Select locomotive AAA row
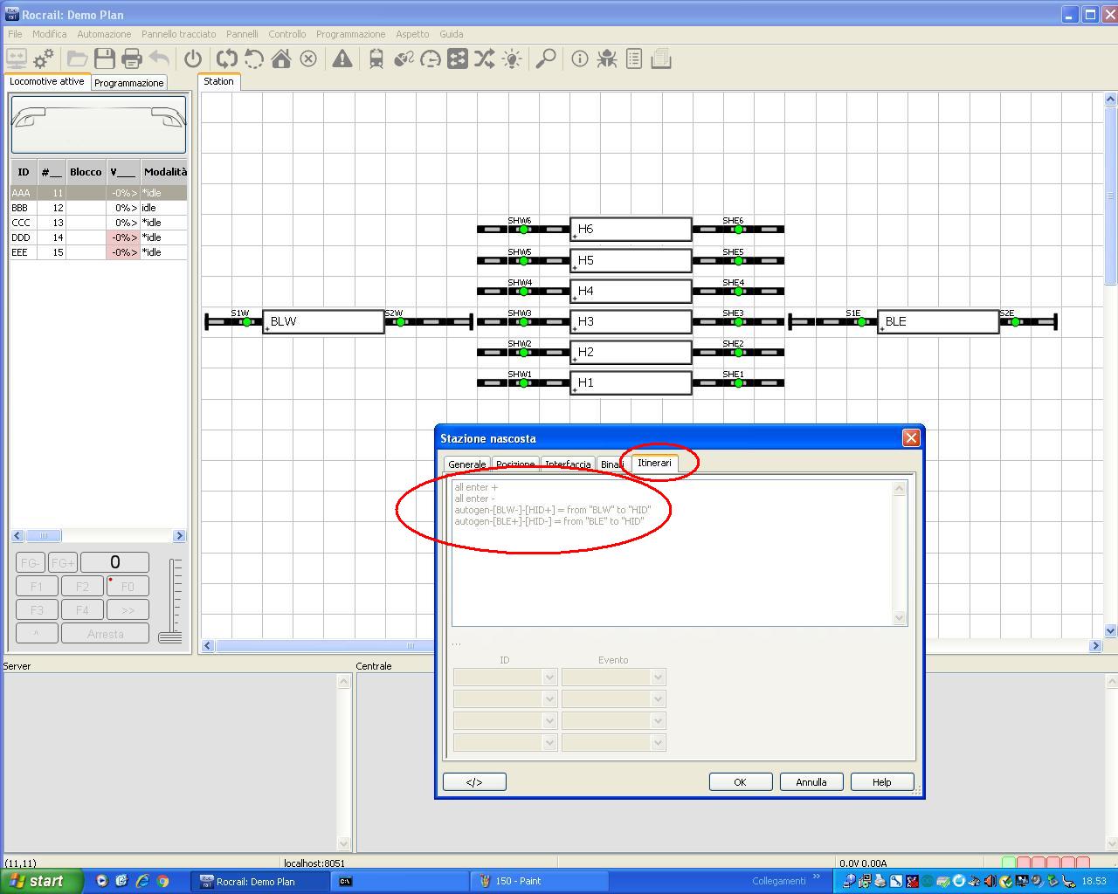 pos(98,193)
